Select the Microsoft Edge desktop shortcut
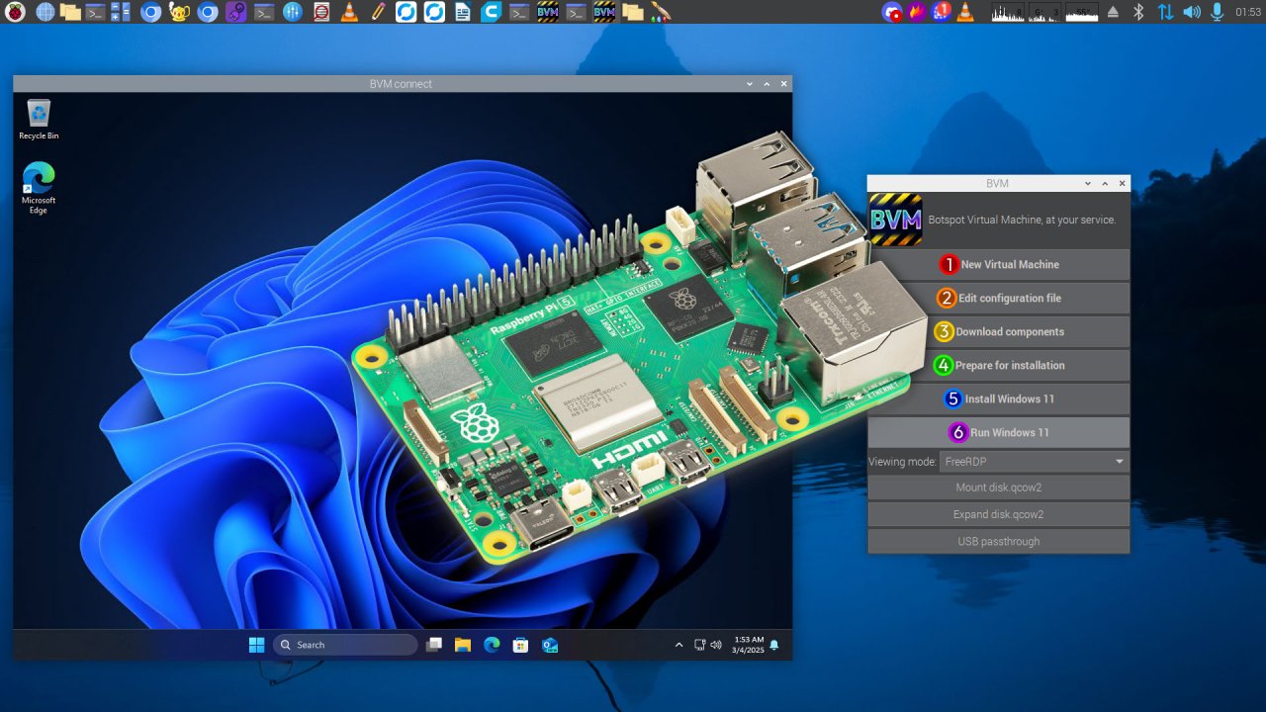The height and width of the screenshot is (712, 1266). tap(39, 188)
